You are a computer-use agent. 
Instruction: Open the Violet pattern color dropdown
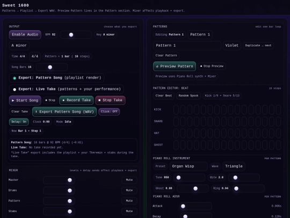click(232, 45)
